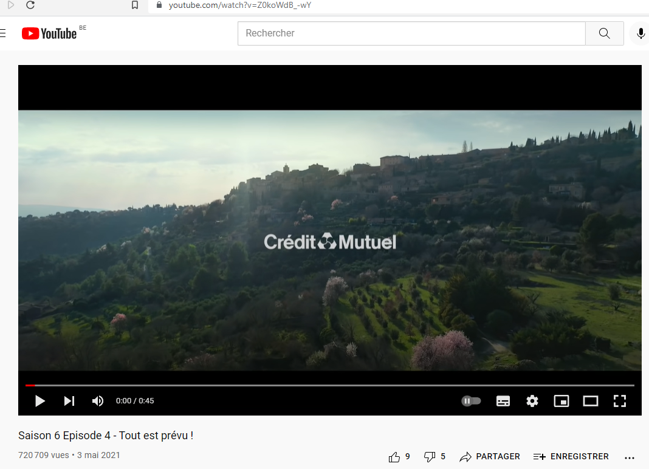Image resolution: width=649 pixels, height=469 pixels.
Task: Go to YouTube home via logo
Action: tap(49, 33)
